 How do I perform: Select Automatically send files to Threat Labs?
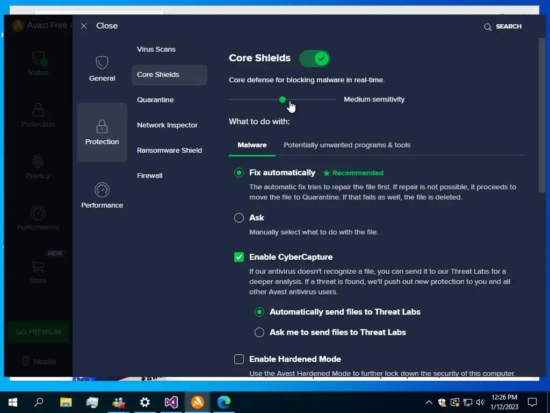[259, 312]
